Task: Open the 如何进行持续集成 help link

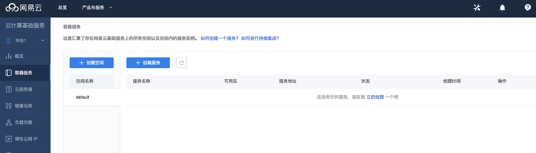Action: 260,38
